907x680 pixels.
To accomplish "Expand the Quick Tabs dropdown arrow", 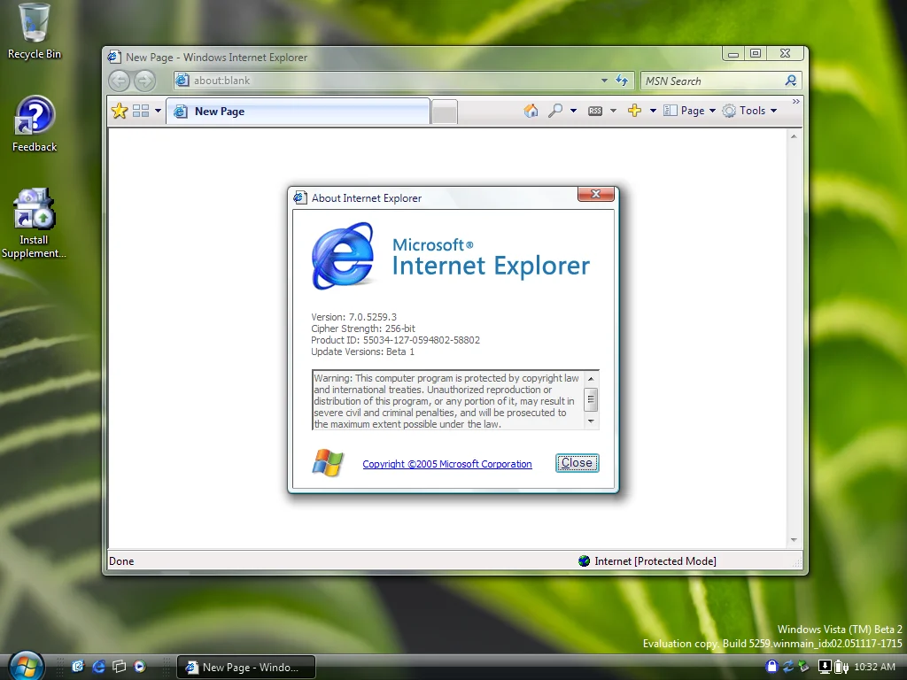I will (158, 111).
